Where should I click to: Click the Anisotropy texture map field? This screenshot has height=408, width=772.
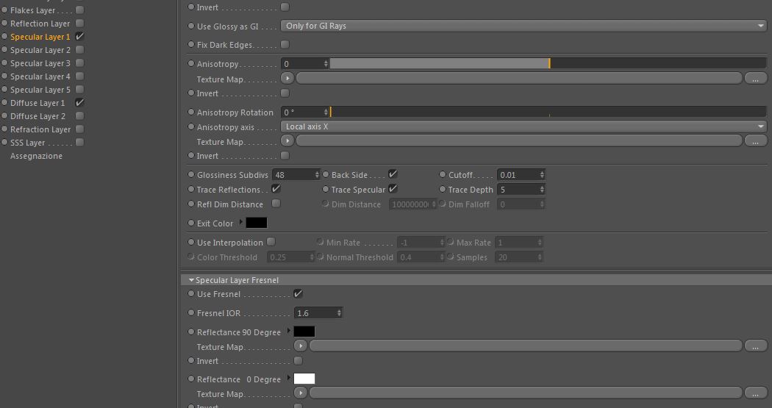[519, 78]
